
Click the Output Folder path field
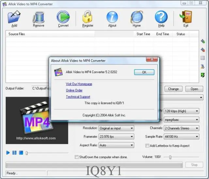click(40, 89)
